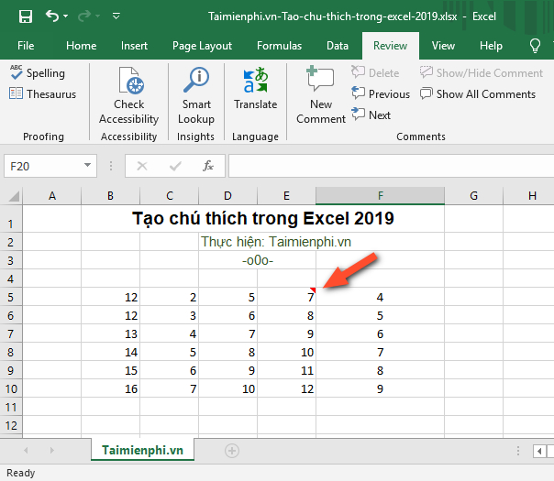Click the next sheet navigation arrow
This screenshot has height=481, width=554.
[x=52, y=450]
